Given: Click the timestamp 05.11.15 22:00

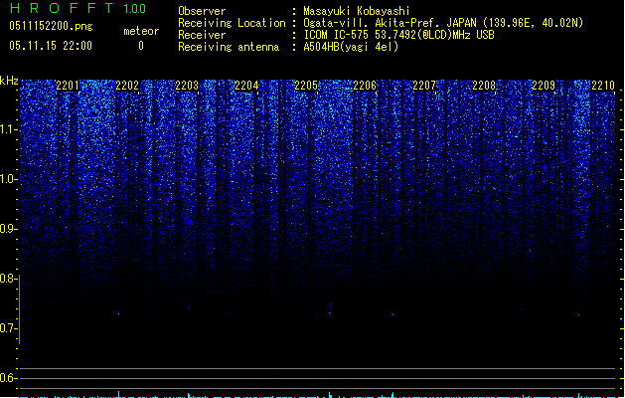Looking at the screenshot, I should [51, 46].
